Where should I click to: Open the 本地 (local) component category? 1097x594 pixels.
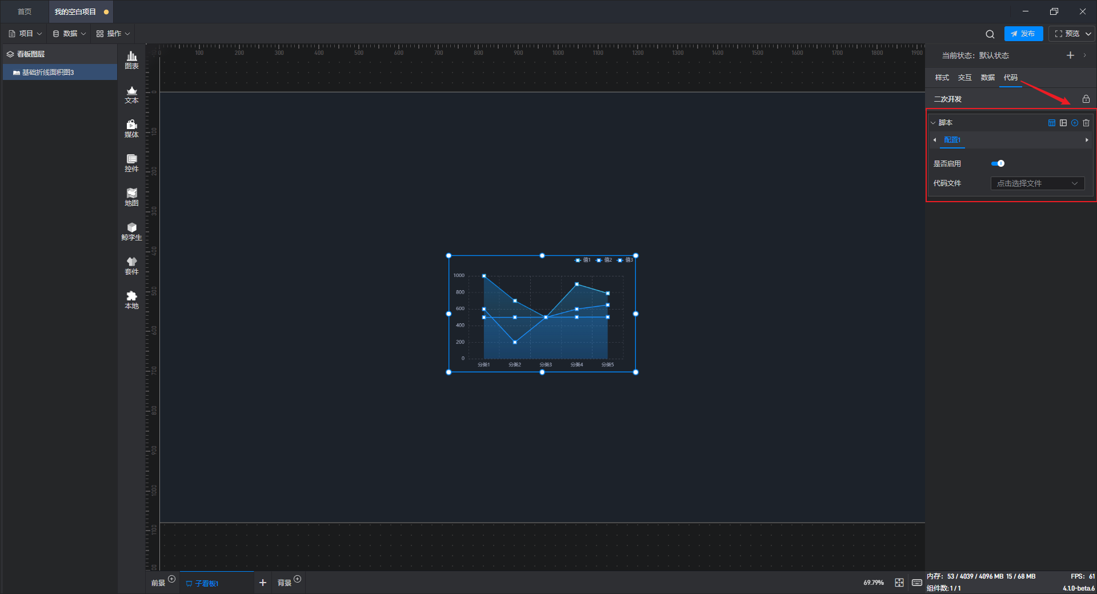pos(131,300)
